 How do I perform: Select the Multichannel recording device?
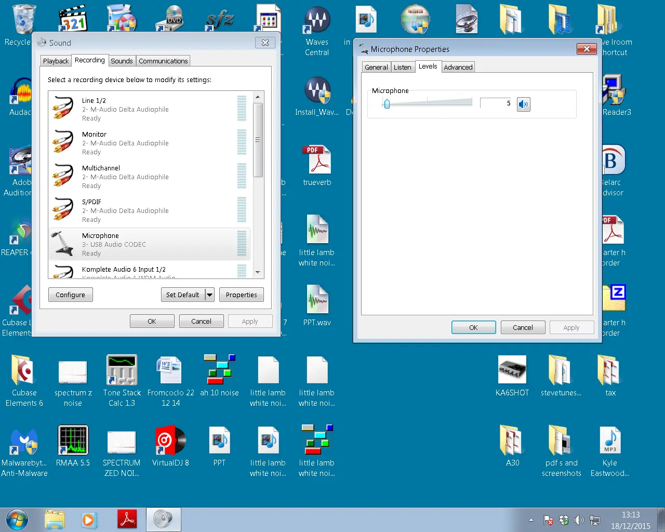coord(149,177)
